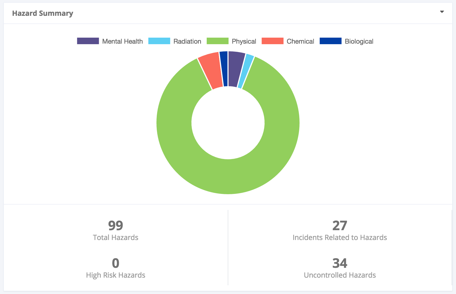Click the Hazard Summary panel title

(x=43, y=13)
